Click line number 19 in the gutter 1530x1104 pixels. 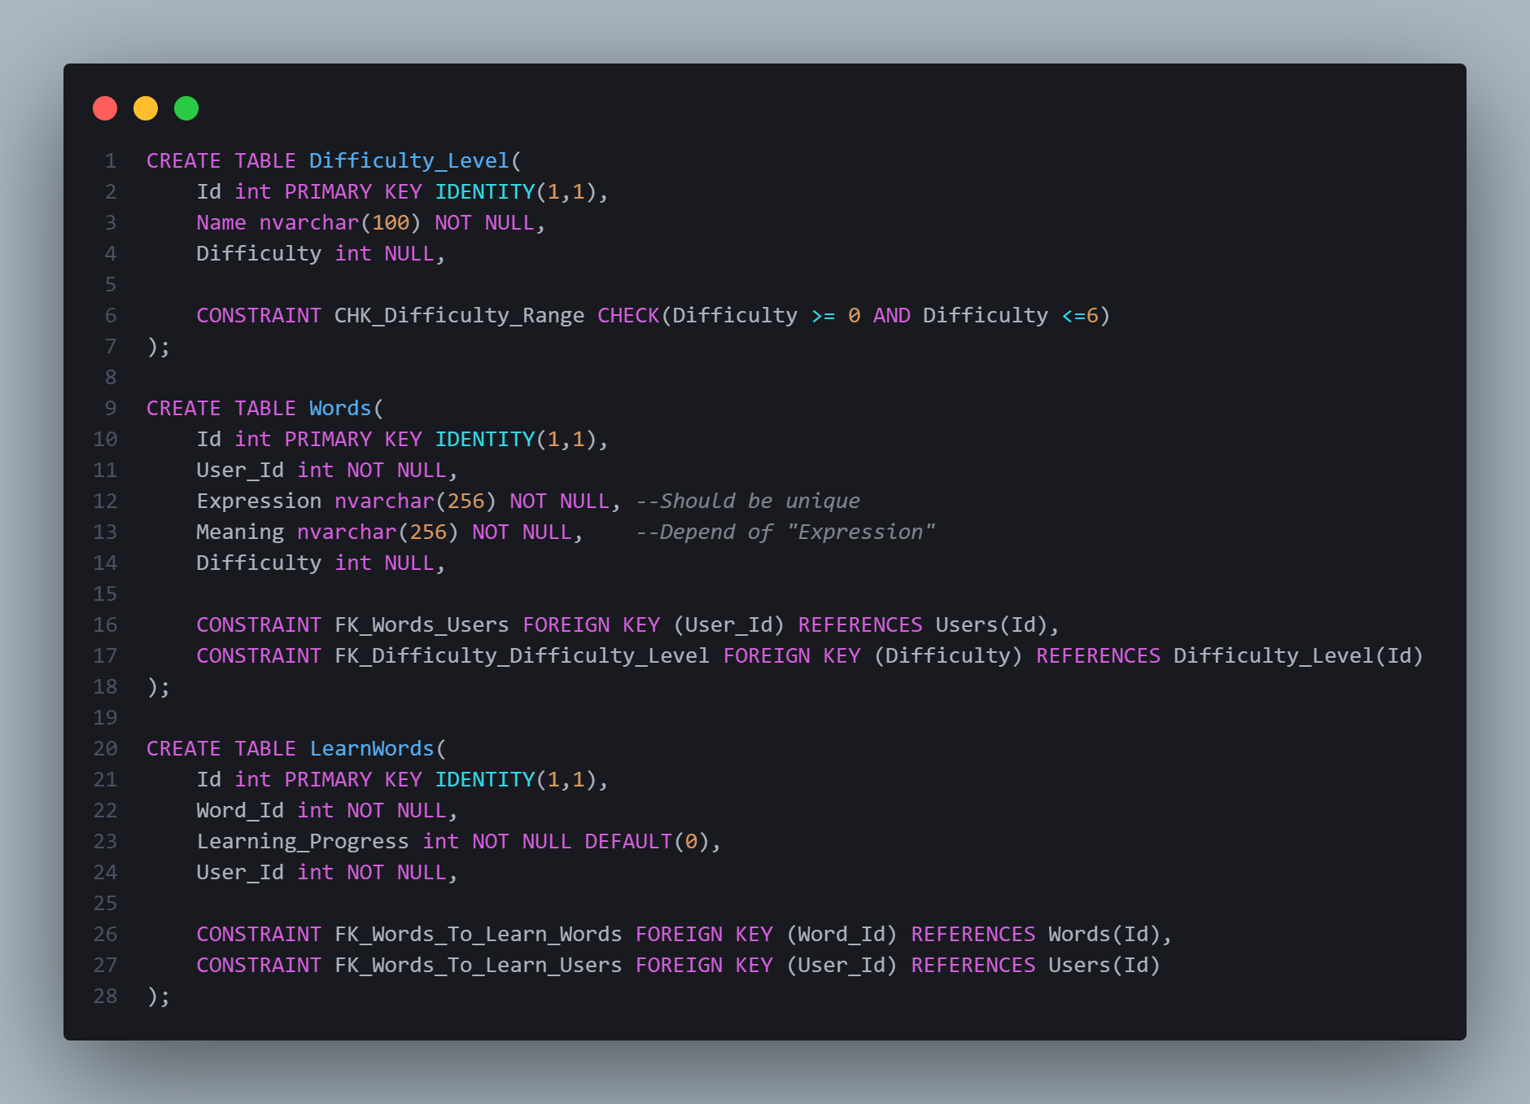(x=105, y=717)
